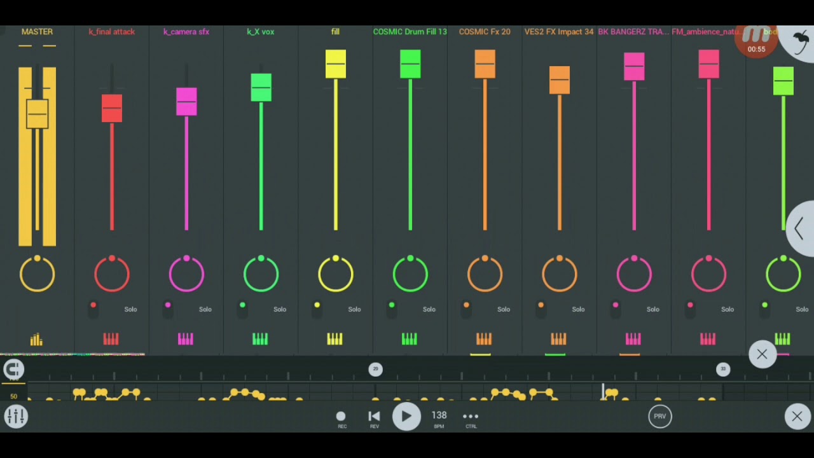Solo FM_ambience channel

click(728, 309)
